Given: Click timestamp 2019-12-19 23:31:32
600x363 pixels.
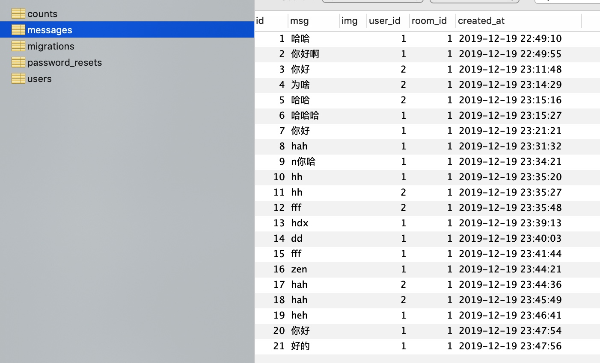Looking at the screenshot, I should pyautogui.click(x=510, y=146).
